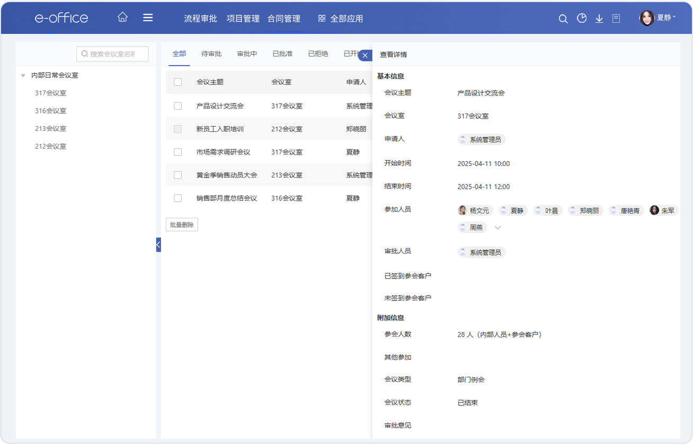Close the detail panel with X button
The width and height of the screenshot is (693, 444).
pos(365,55)
